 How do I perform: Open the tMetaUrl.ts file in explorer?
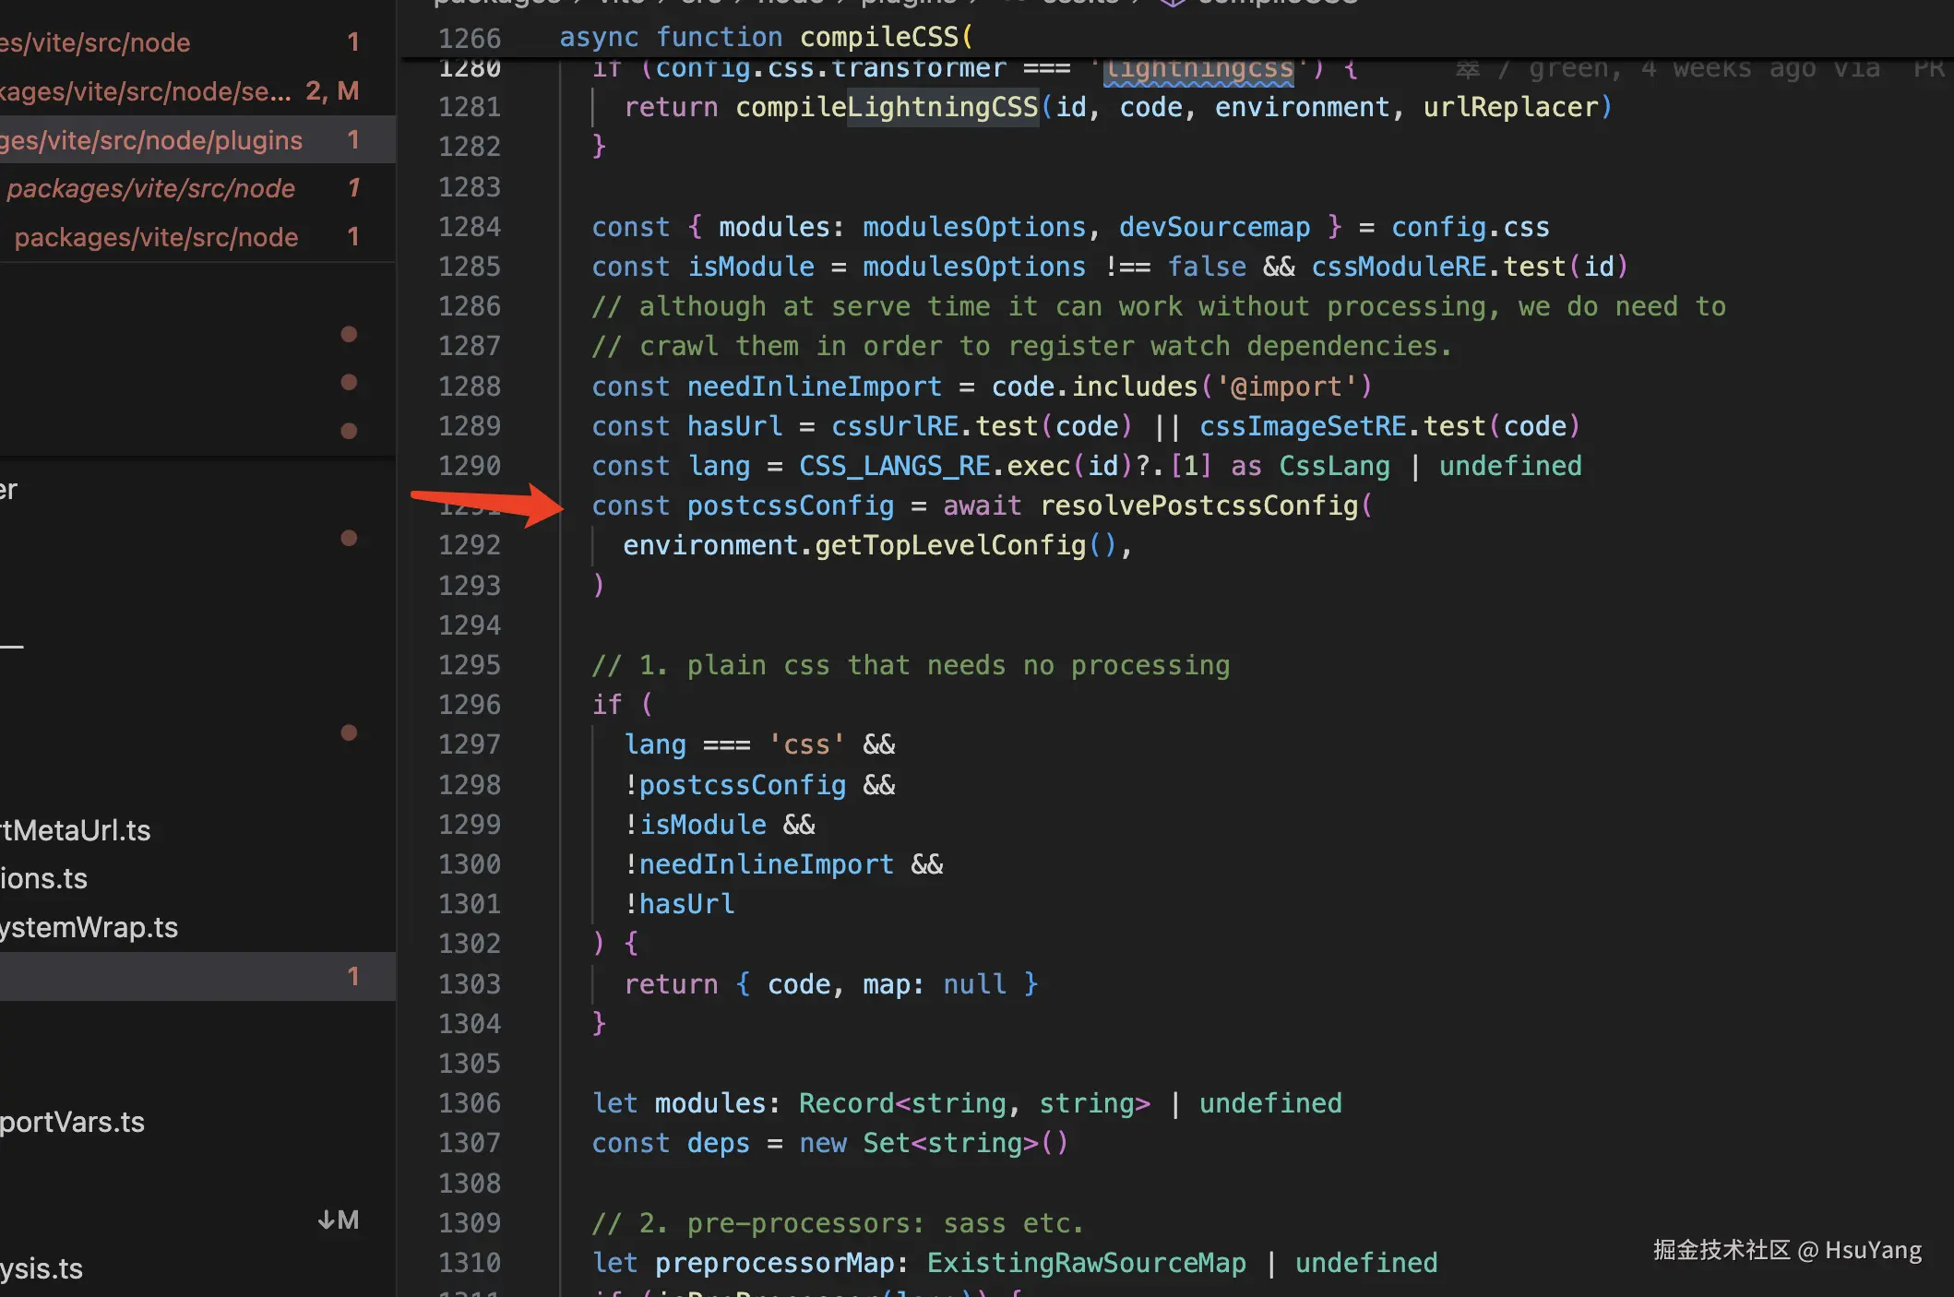click(76, 830)
